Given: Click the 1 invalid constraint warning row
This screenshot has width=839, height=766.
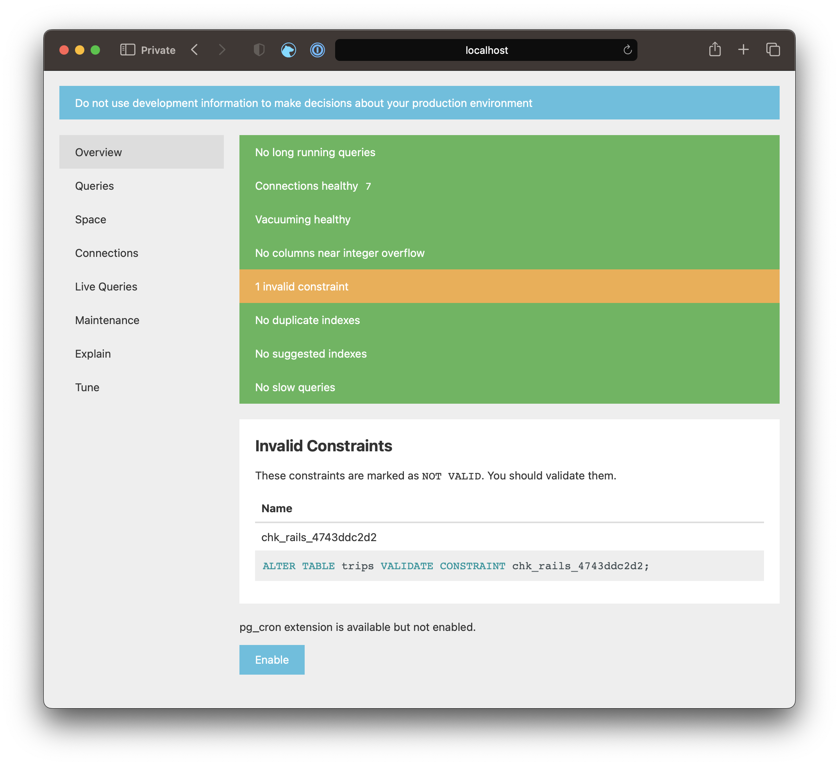Looking at the screenshot, I should (509, 286).
